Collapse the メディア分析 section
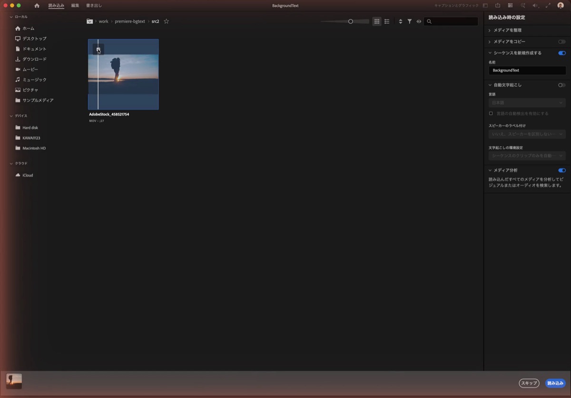The image size is (571, 398). (490, 170)
